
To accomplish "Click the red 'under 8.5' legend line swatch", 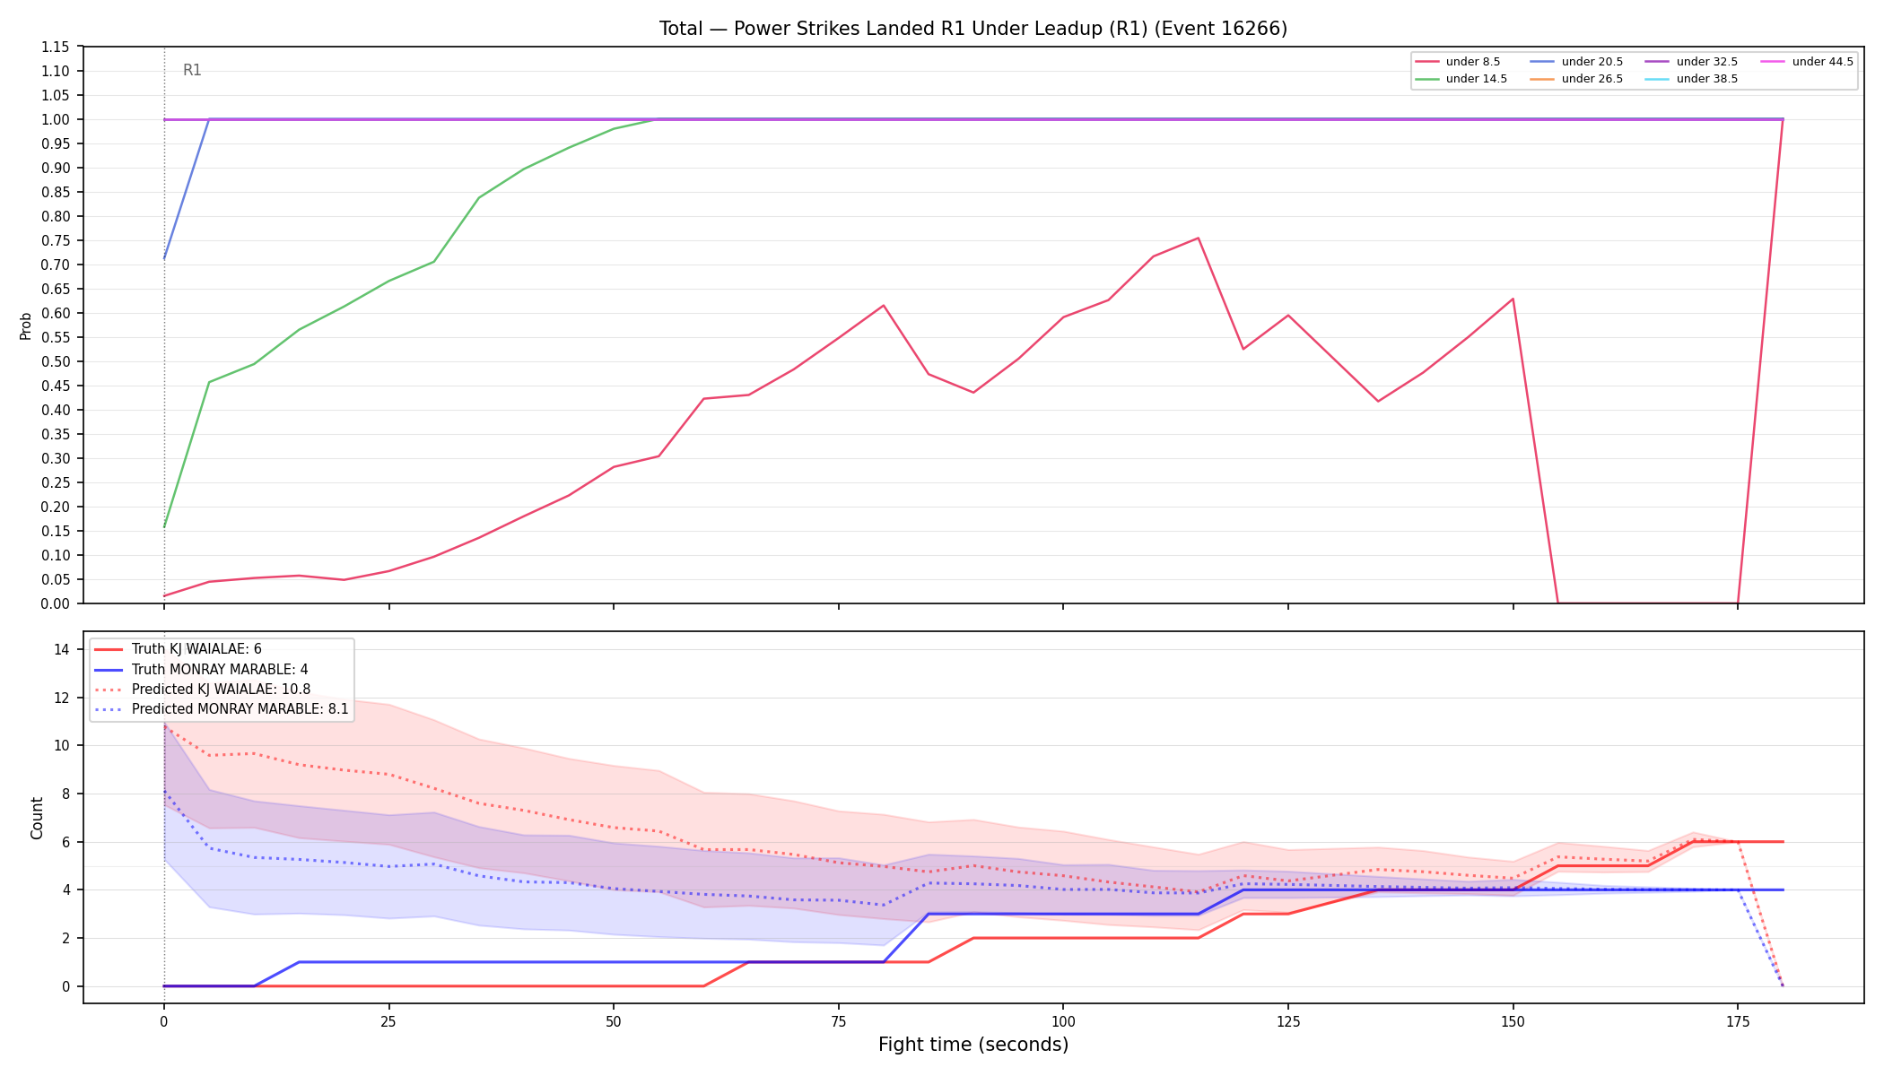I will [x=1426, y=62].
